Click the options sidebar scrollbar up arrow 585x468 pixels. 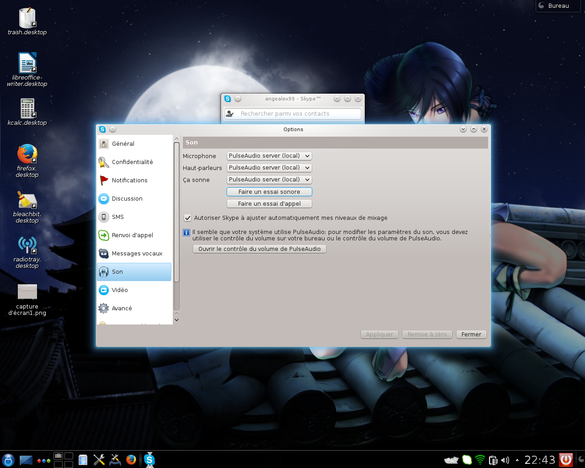176,138
